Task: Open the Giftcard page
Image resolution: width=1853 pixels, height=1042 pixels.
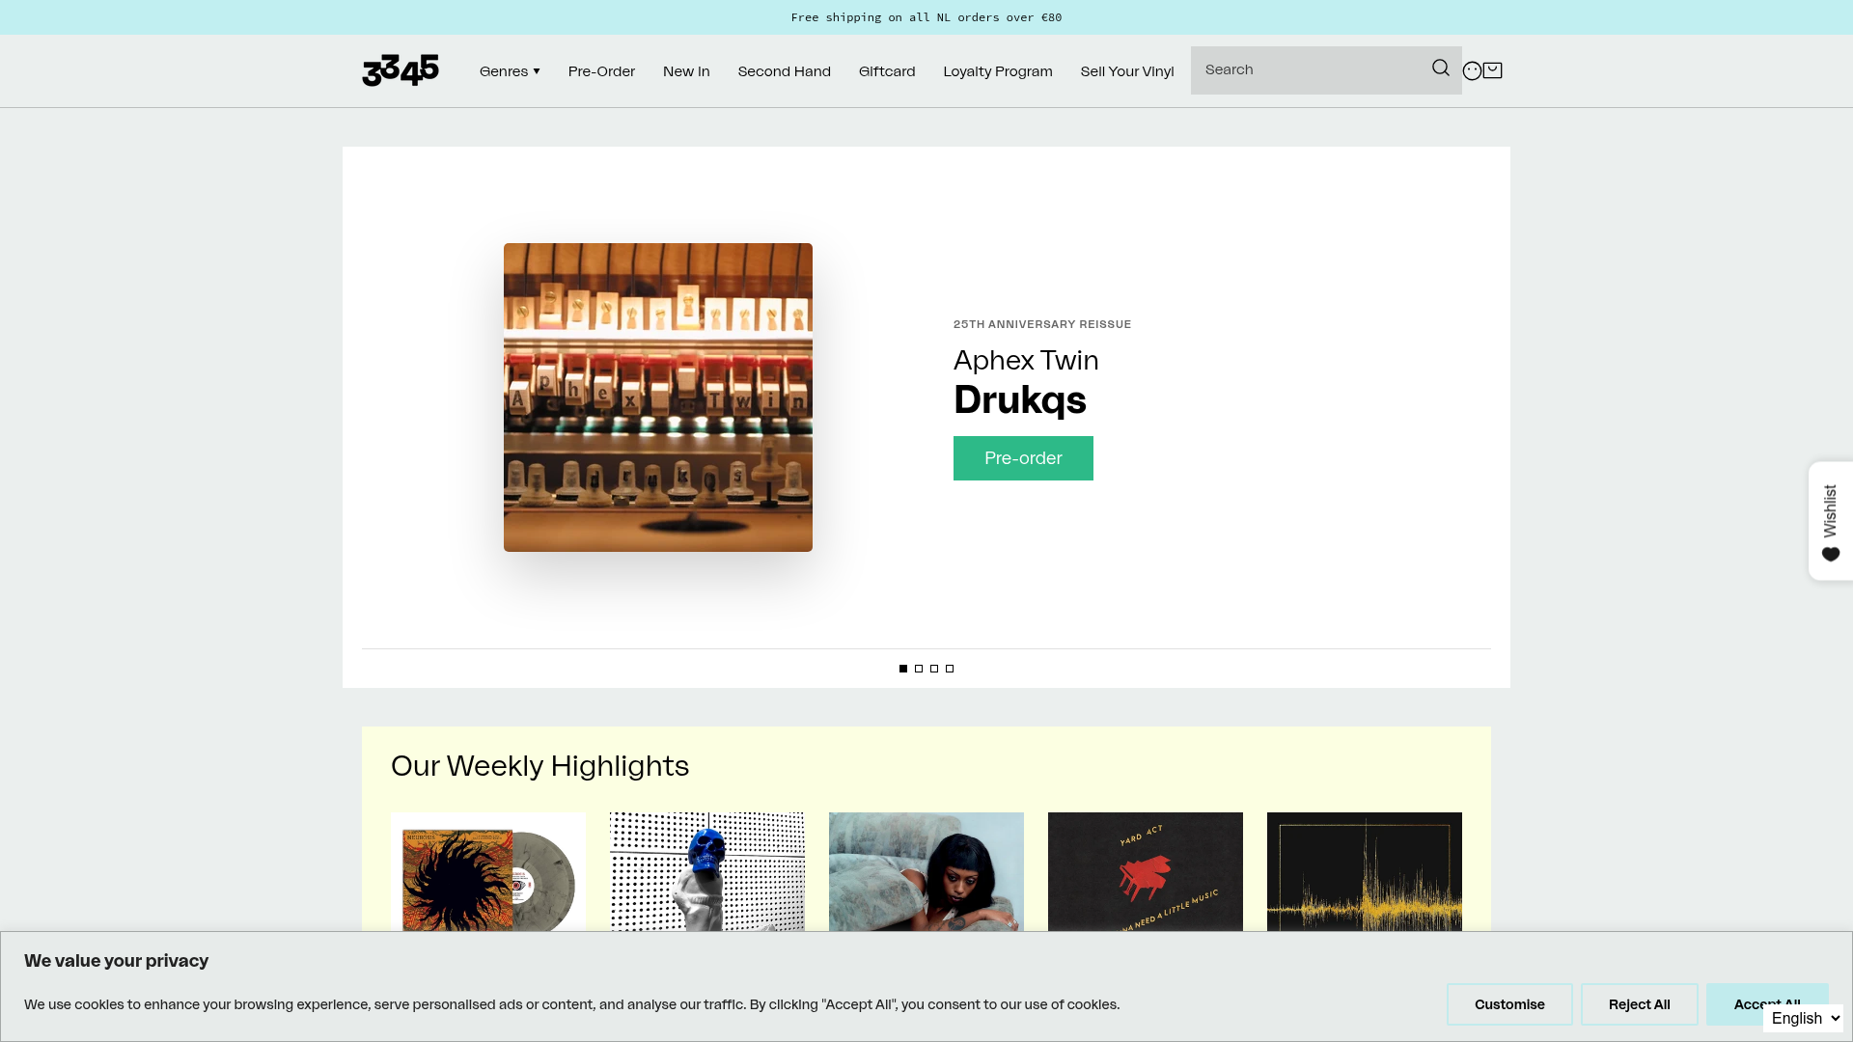Action: (x=887, y=71)
